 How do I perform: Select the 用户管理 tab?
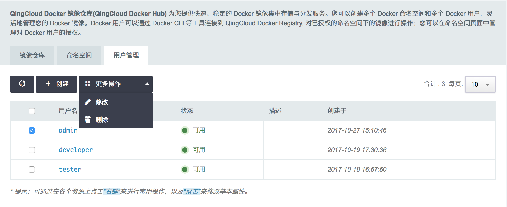[x=126, y=55]
